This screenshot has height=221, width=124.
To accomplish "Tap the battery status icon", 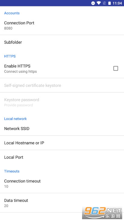I will (110, 3).
